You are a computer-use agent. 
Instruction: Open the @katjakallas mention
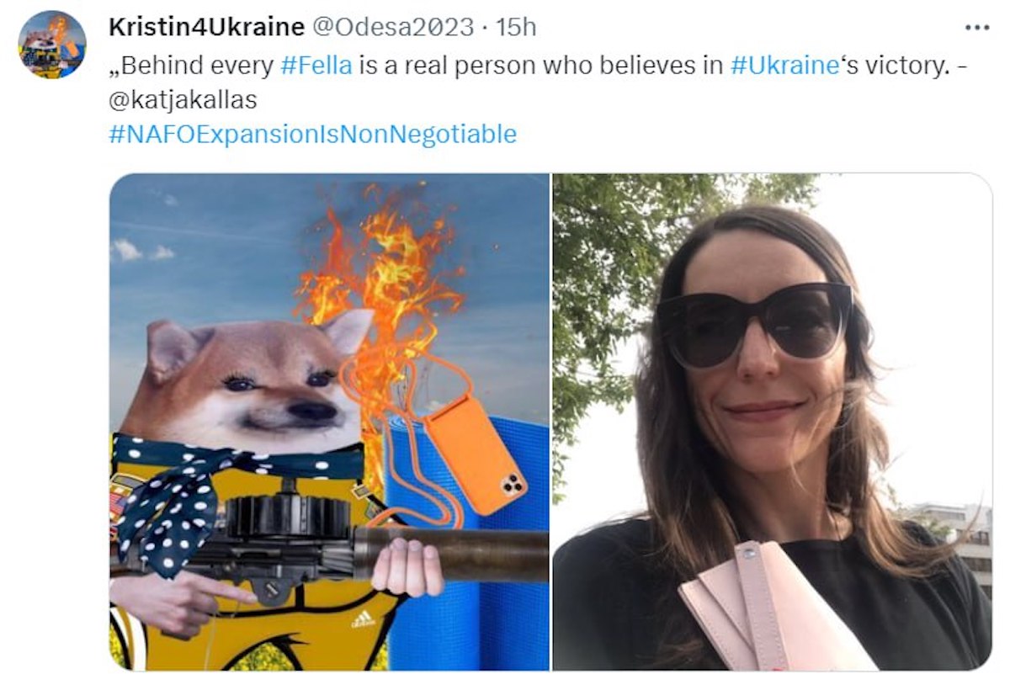(x=183, y=99)
